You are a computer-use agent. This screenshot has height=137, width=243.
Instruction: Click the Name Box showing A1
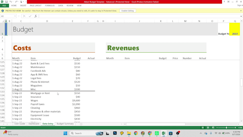coord(7,16)
